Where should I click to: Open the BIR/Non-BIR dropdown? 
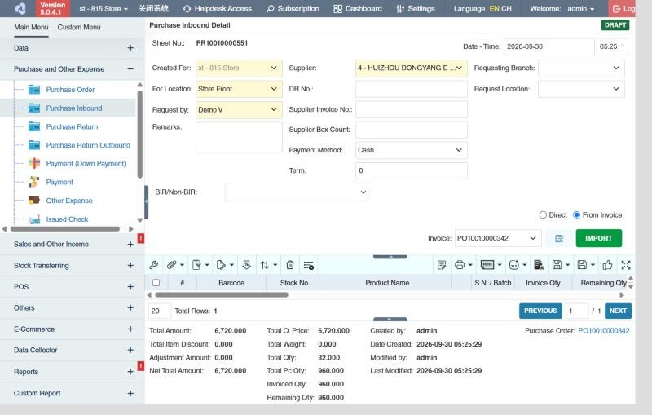[297, 192]
